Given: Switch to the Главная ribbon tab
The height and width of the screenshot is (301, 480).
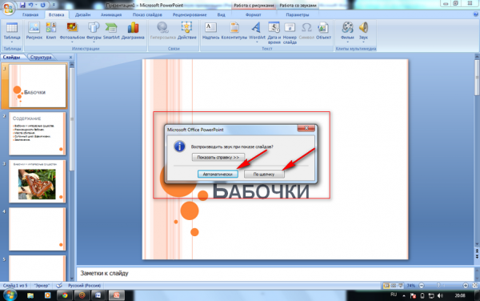Looking at the screenshot, I should [30, 14].
